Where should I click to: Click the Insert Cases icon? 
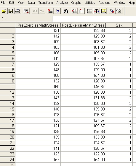tap(74, 11)
